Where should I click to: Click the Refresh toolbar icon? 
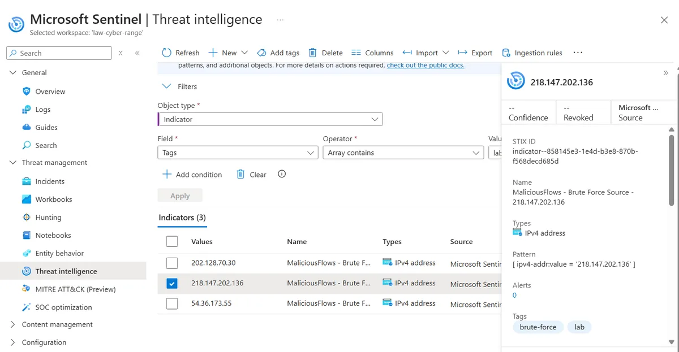(x=166, y=53)
